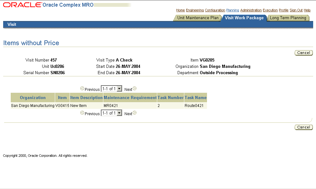
Task: Open the Help link
Action: tap(307, 10)
